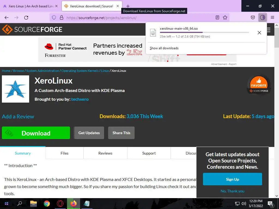
Task: Open the Reviews tab
Action: (x=105, y=153)
